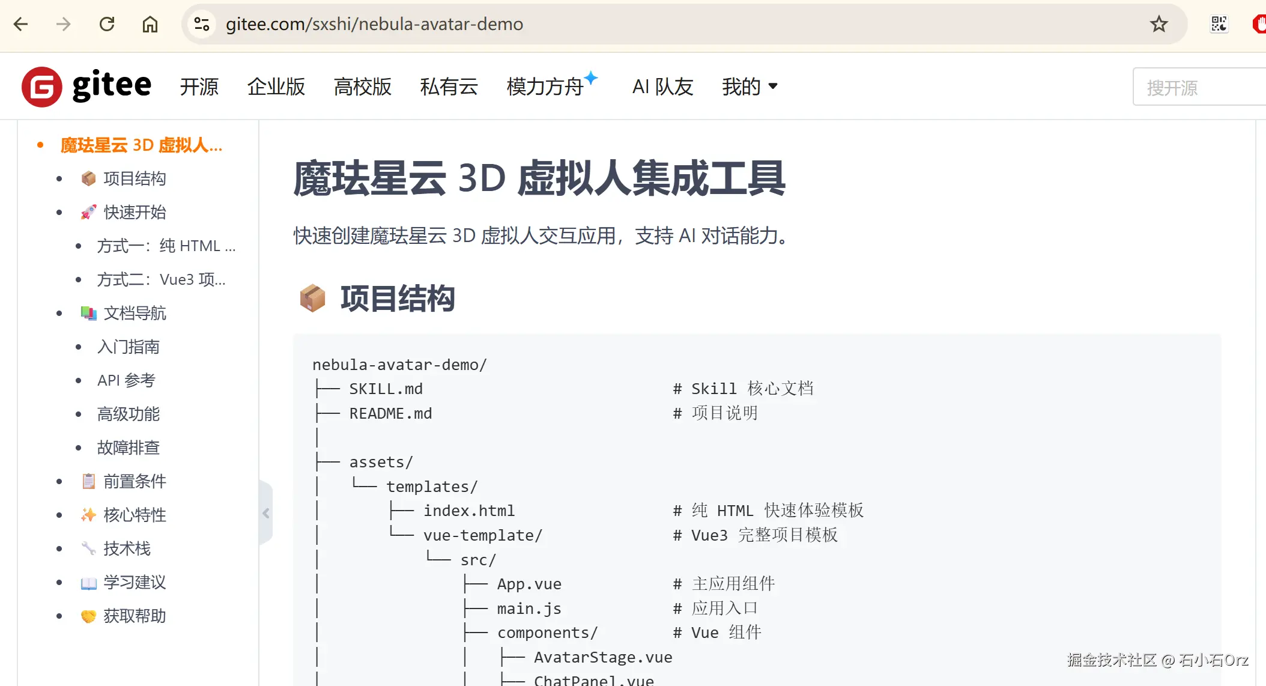Expand the 我的 dropdown menu
The height and width of the screenshot is (686, 1266).
coord(750,87)
